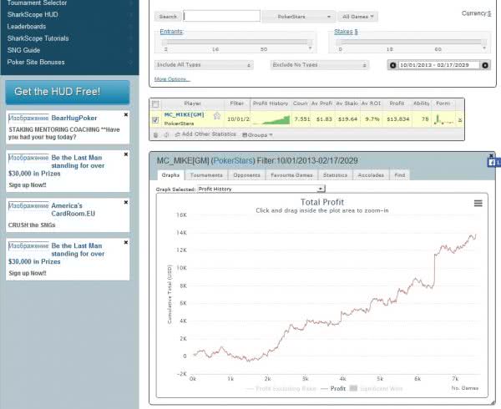Click the delete trash icon below player row
The image size is (501, 409).
tap(155, 134)
